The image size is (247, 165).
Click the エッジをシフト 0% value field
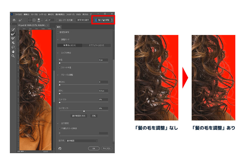[x=103, y=108]
